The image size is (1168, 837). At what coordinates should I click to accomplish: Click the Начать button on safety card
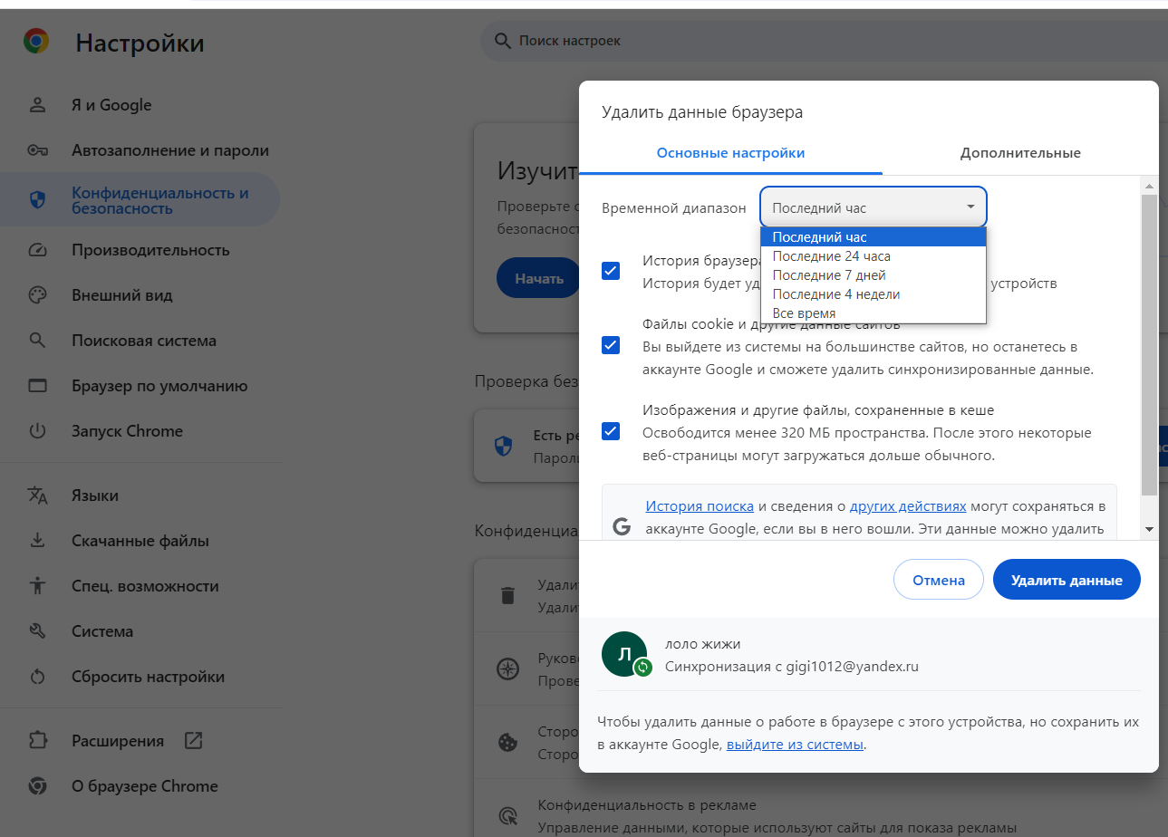539,278
